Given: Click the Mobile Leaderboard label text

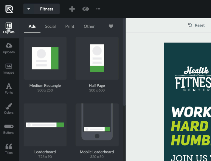Looking at the screenshot, I should coord(97,152).
